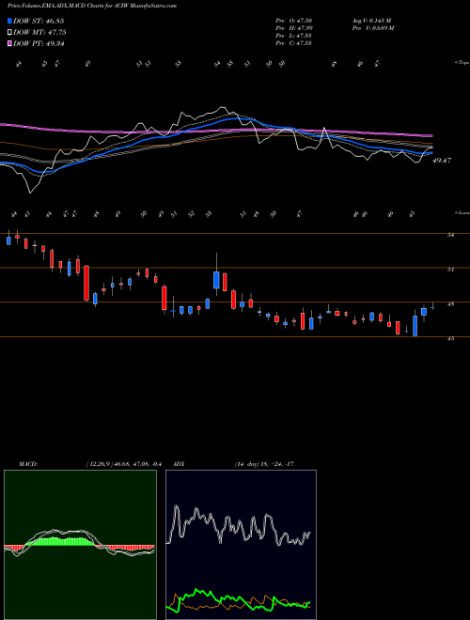
Task: Select the 'DOW MT: 47.75' label
Action: [39, 33]
